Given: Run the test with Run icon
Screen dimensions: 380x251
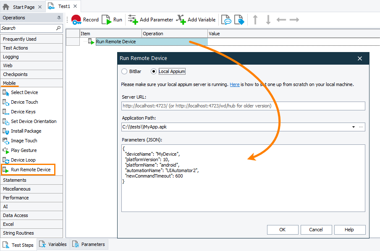Looking at the screenshot, I should coord(106,20).
